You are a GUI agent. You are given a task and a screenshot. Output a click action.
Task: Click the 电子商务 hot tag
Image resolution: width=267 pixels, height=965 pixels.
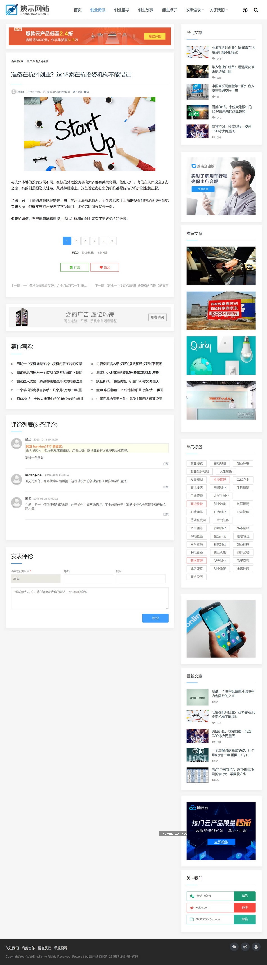243,560
